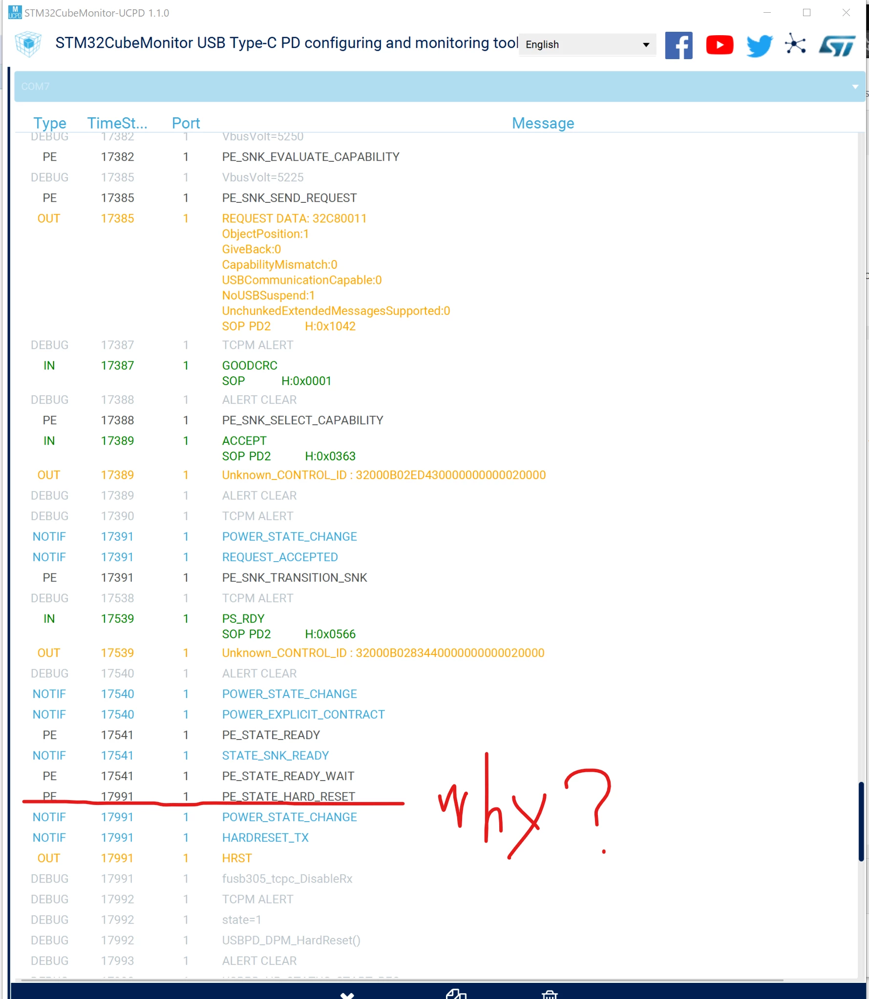This screenshot has height=999, width=869.
Task: Select the POWER_EXPLICIT_CONTRACT notification
Action: pyautogui.click(x=303, y=715)
